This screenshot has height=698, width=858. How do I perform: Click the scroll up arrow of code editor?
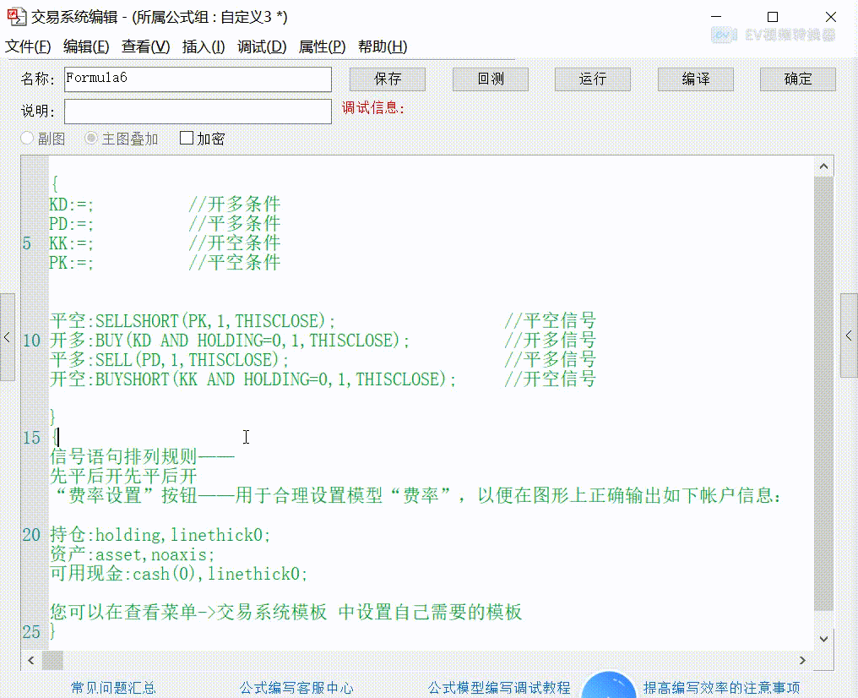point(823,166)
